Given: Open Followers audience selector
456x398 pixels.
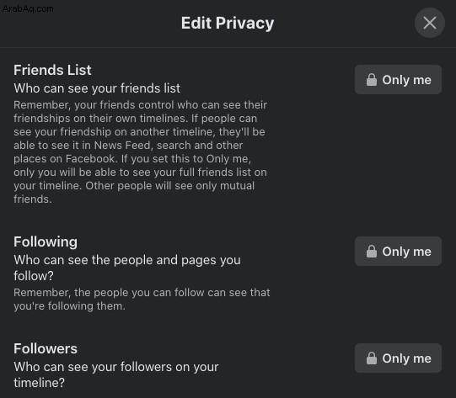Looking at the screenshot, I should [x=398, y=358].
